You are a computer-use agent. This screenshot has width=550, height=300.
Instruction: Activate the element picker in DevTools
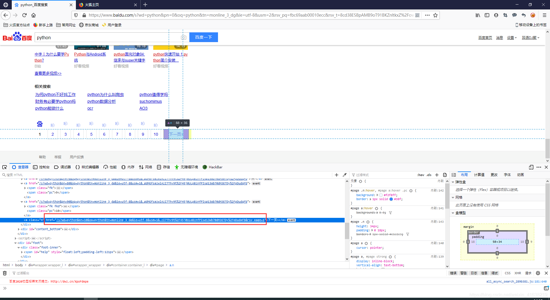pos(5,167)
